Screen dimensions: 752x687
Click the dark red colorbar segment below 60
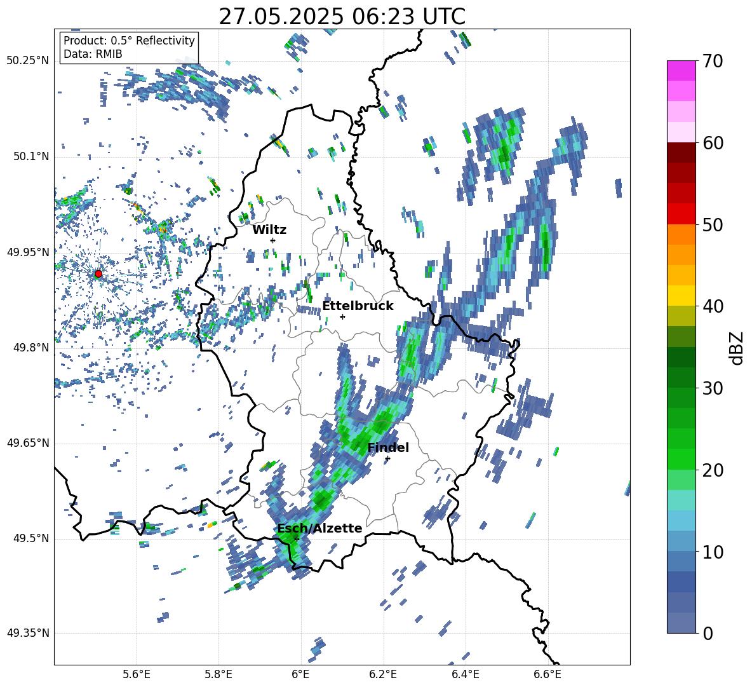tap(681, 153)
